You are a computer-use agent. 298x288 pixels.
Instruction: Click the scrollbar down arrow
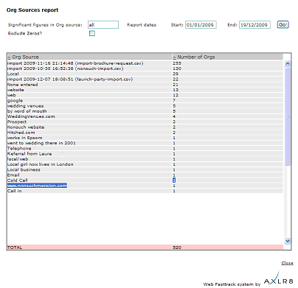click(287, 241)
